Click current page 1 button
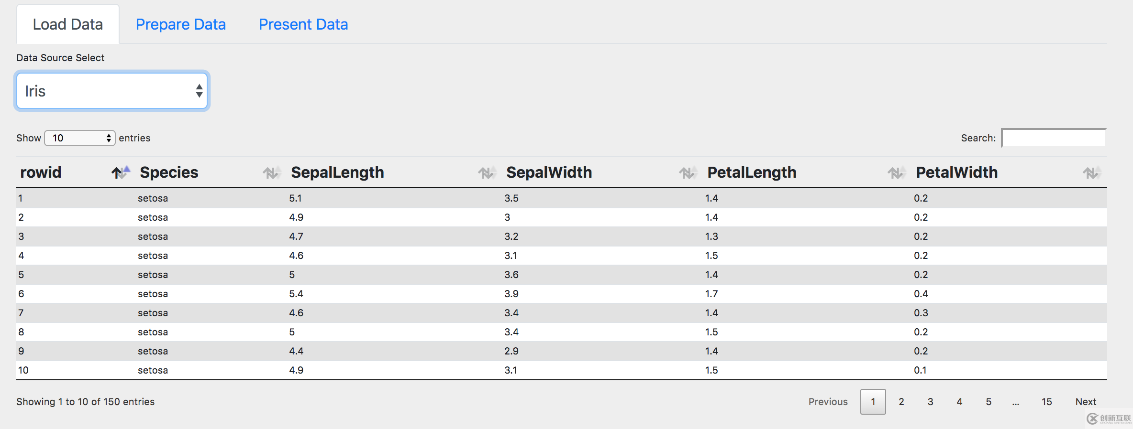The height and width of the screenshot is (429, 1133). tap(873, 402)
